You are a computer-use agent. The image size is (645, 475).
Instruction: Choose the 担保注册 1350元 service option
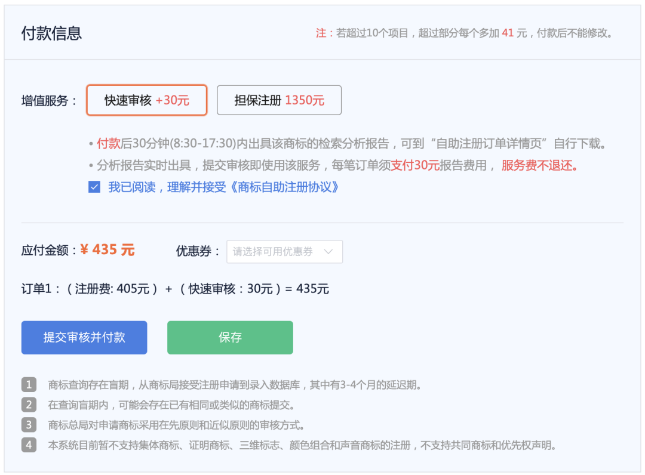[x=279, y=100]
